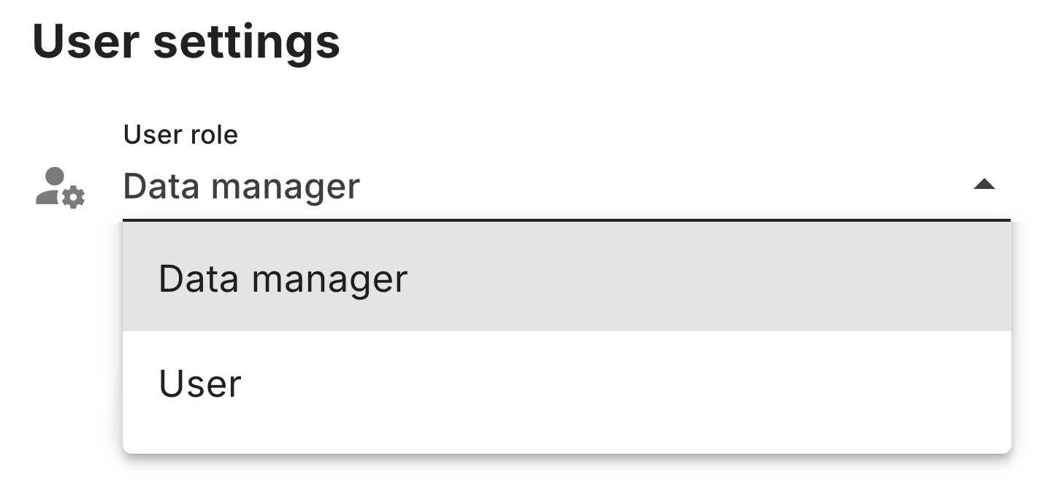Click the word 'settings' in the page title

(246, 43)
